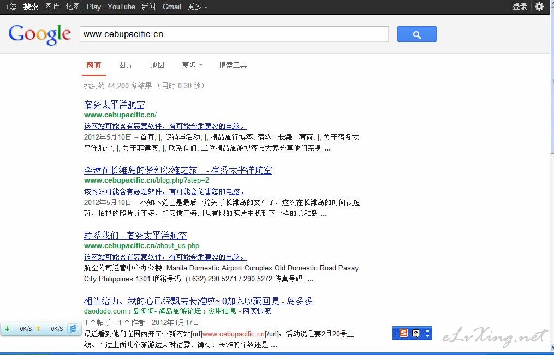The height and width of the screenshot is (355, 554).
Task: Click the blog.php?step=2 green URL
Action: [147, 180]
